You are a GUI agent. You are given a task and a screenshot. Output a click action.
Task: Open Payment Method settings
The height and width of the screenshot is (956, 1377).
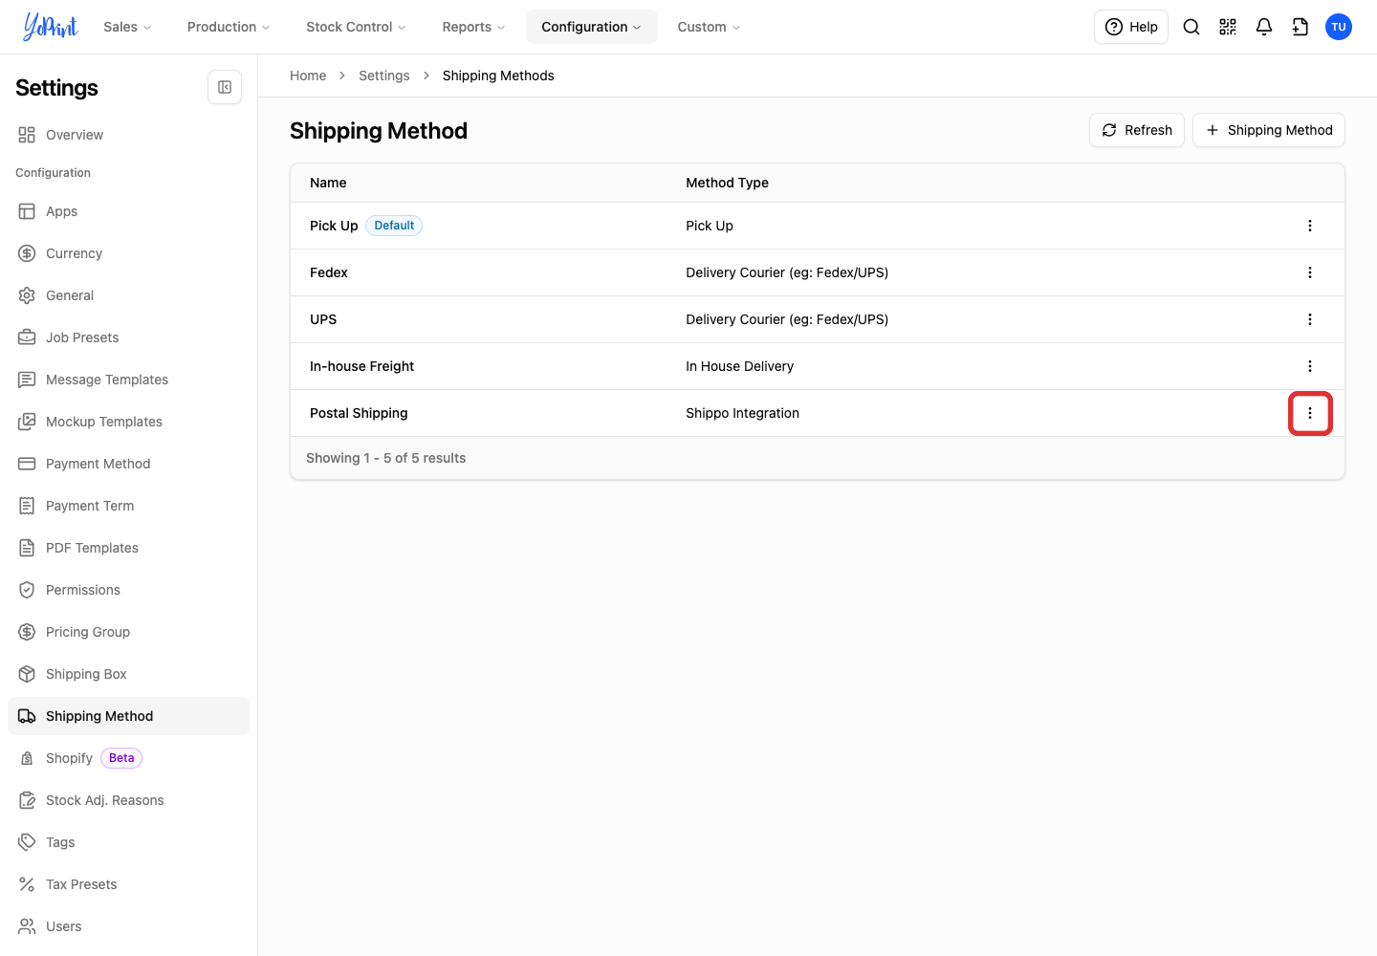pos(128,464)
